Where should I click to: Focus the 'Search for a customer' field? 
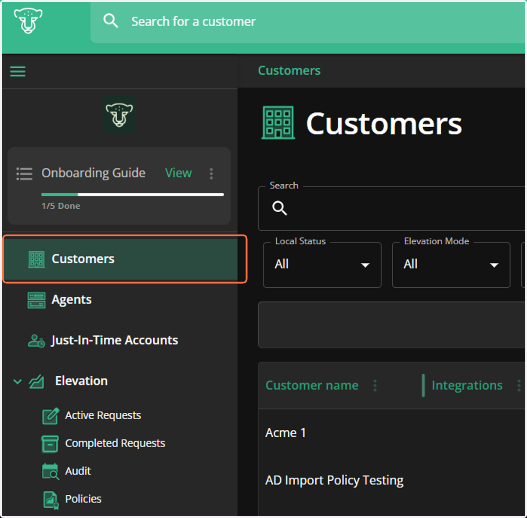308,22
